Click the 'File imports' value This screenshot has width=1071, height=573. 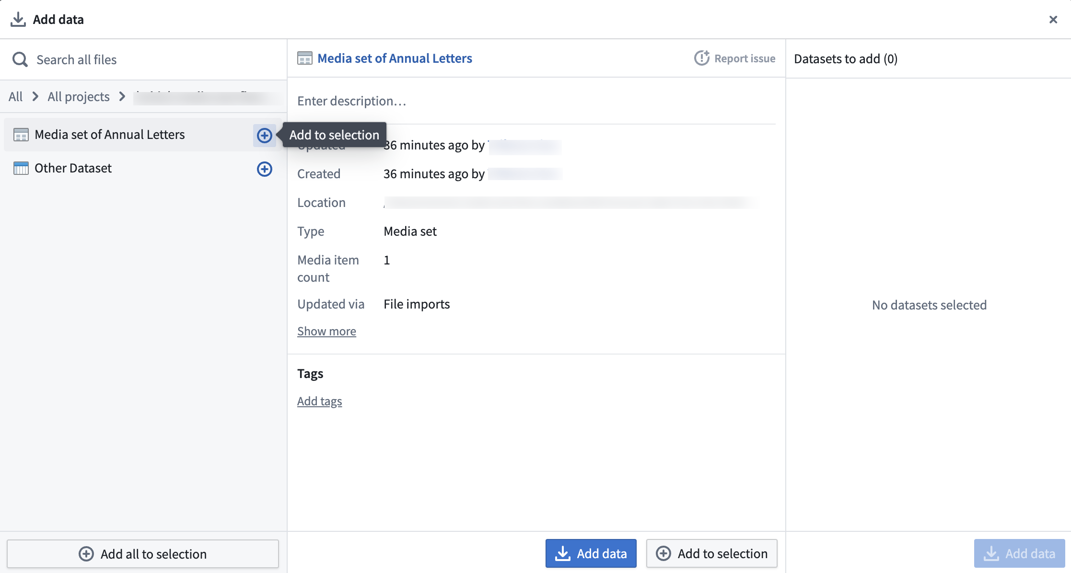[417, 304]
